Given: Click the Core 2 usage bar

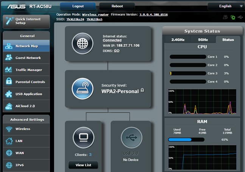Looking at the screenshot, I should (188, 65).
